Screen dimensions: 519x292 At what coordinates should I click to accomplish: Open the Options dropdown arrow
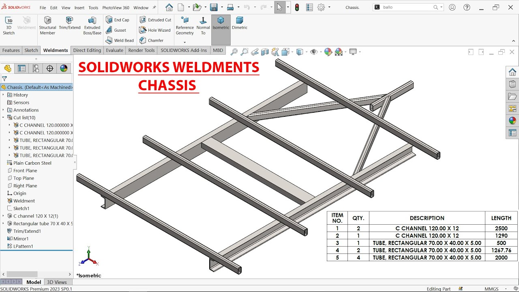[x=329, y=7]
